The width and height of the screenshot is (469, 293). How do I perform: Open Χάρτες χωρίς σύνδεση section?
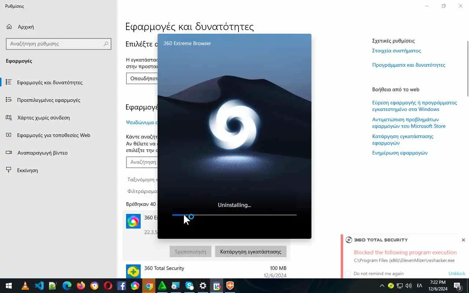(59, 118)
